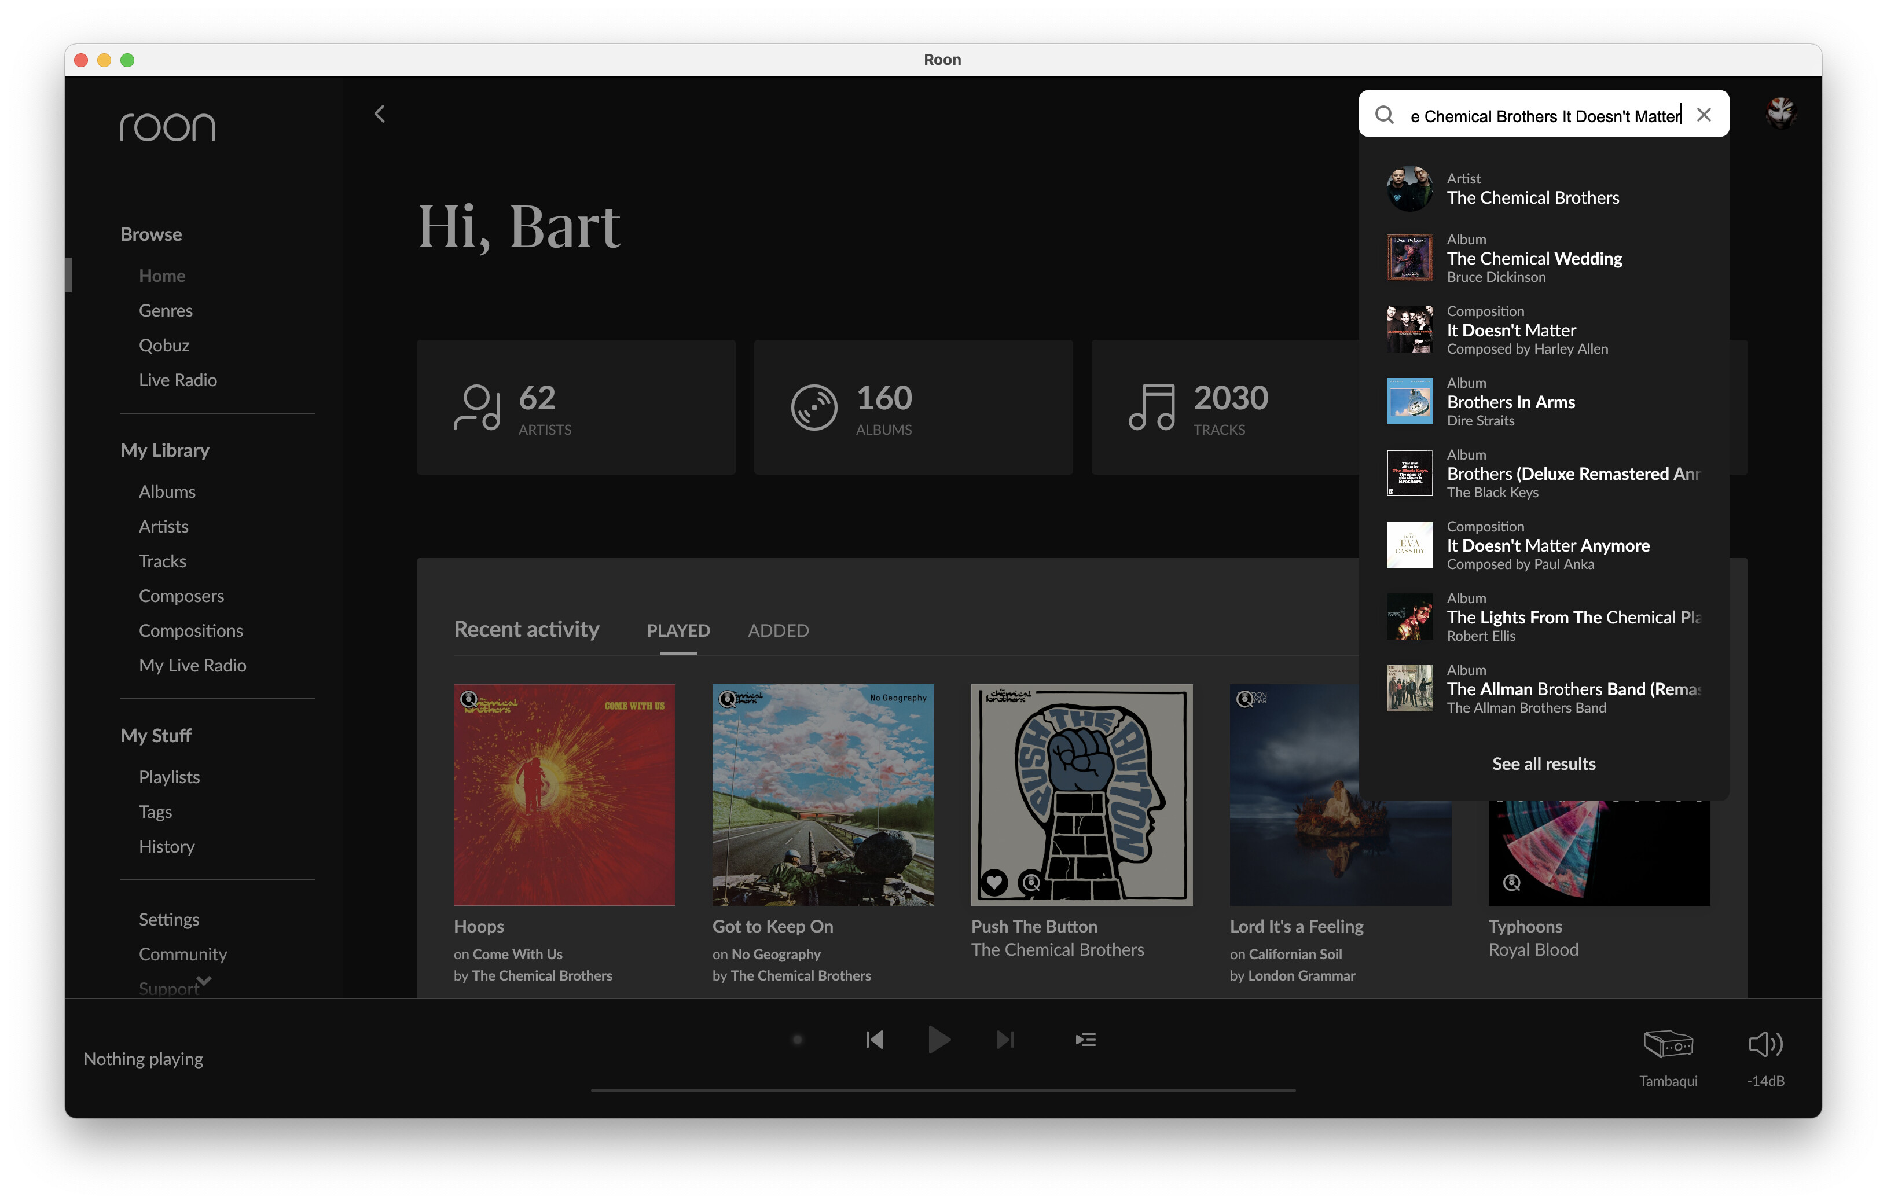This screenshot has height=1204, width=1887.
Task: Skip to next track
Action: pyautogui.click(x=1005, y=1040)
